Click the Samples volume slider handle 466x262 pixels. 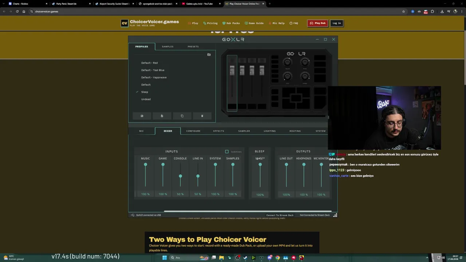coord(233,164)
